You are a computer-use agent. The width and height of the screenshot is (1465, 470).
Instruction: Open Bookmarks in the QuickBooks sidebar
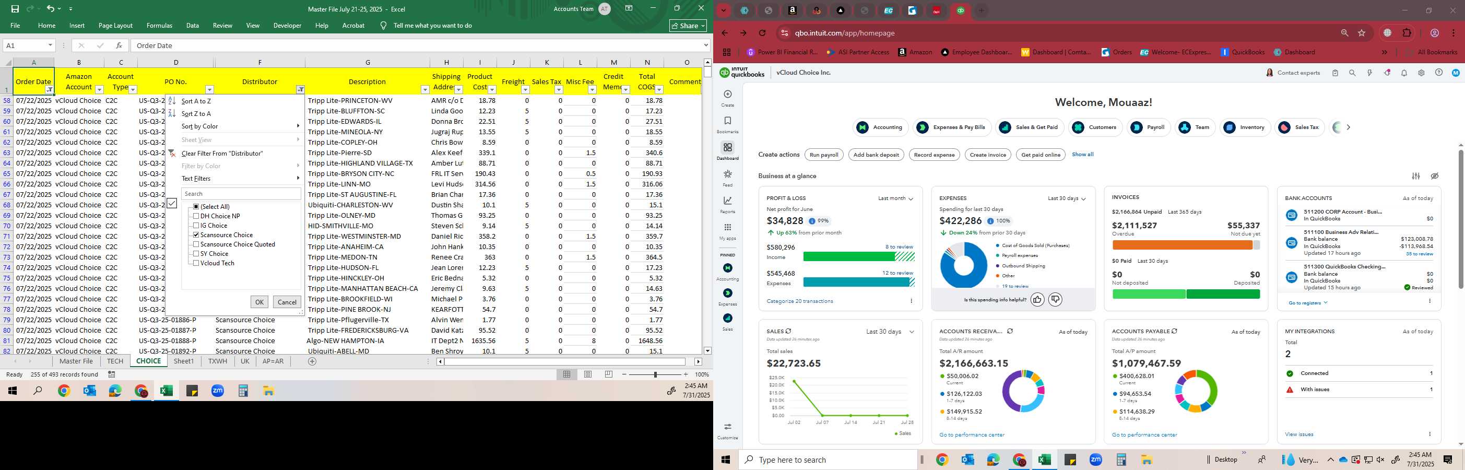(x=727, y=121)
